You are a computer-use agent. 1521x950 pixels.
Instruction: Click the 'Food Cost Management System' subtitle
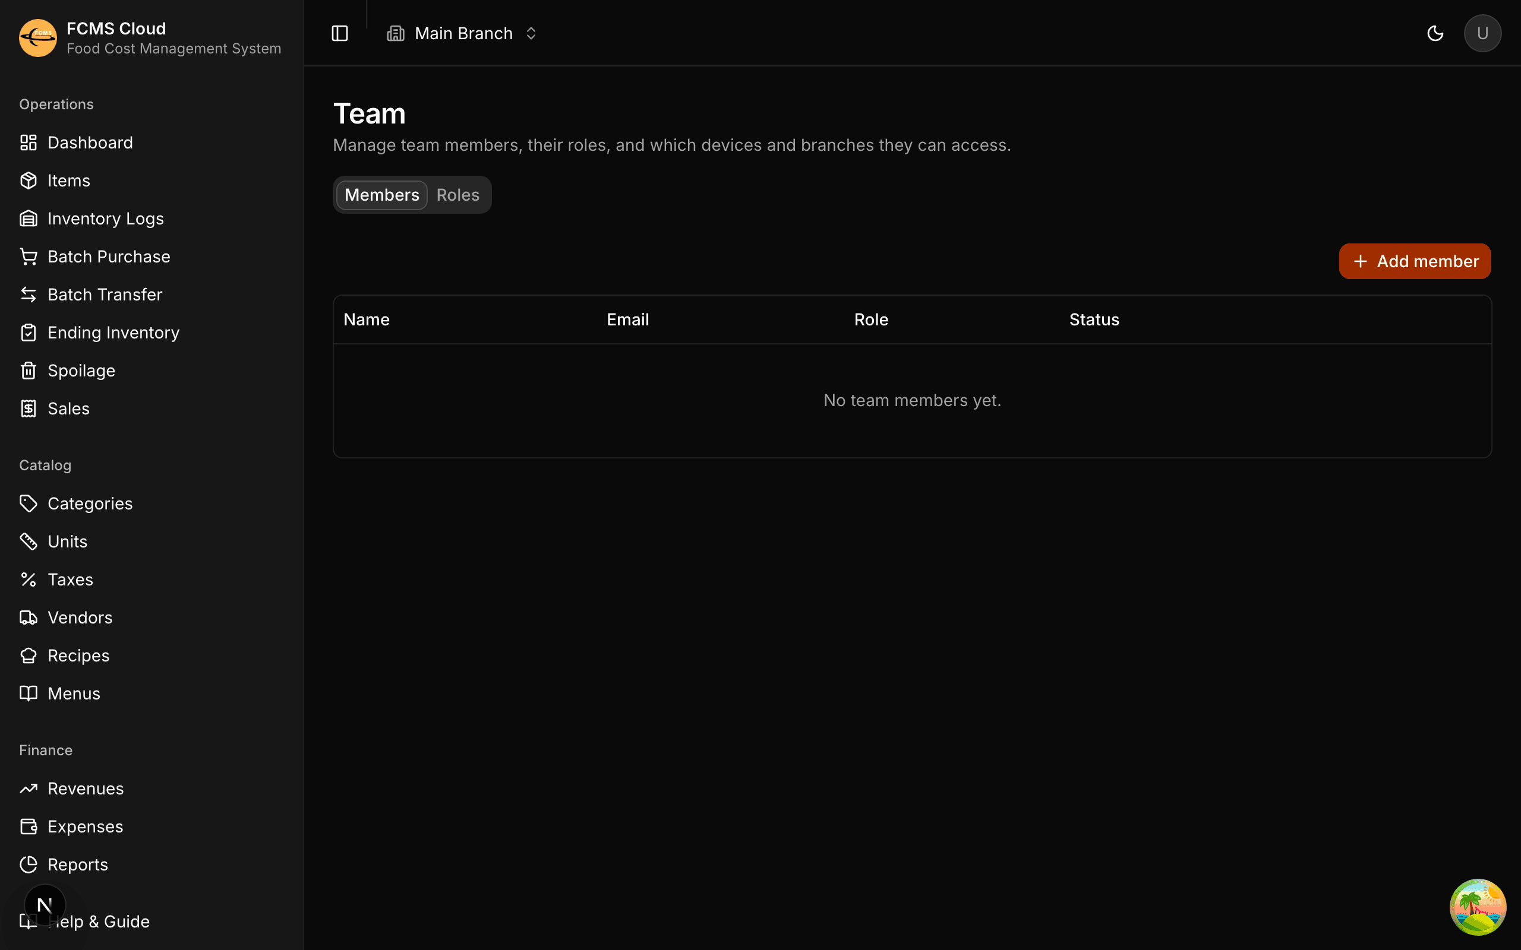coord(174,48)
